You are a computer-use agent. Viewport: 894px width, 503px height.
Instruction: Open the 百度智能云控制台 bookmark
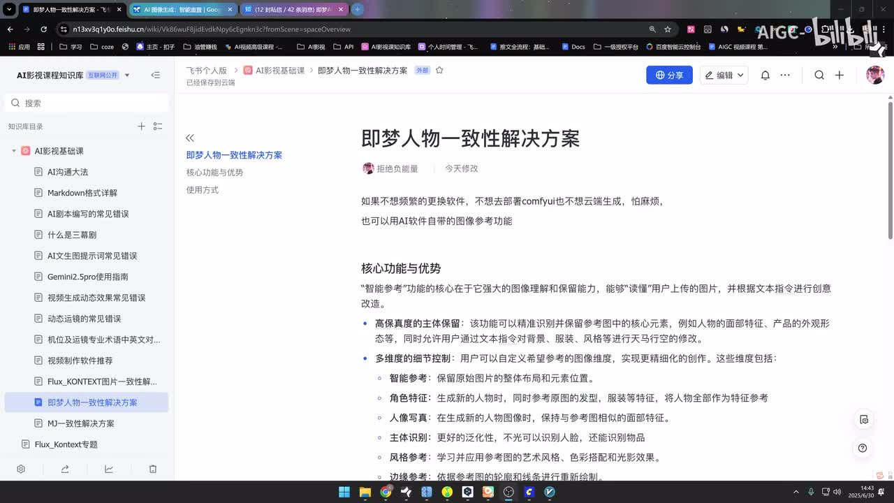[x=673, y=47]
